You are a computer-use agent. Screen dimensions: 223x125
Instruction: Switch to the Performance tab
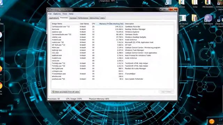(83, 18)
